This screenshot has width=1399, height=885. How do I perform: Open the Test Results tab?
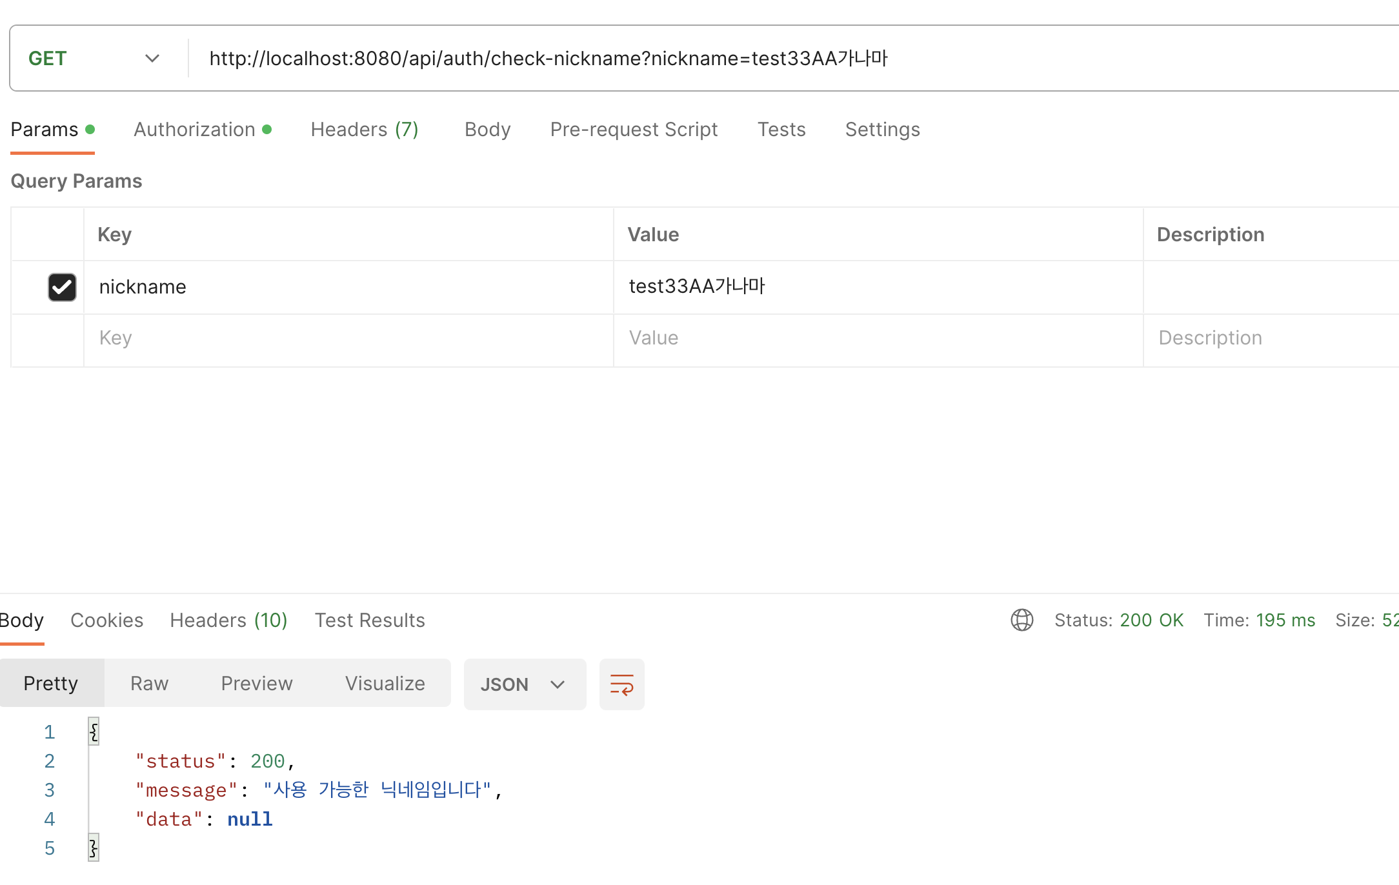[370, 620]
